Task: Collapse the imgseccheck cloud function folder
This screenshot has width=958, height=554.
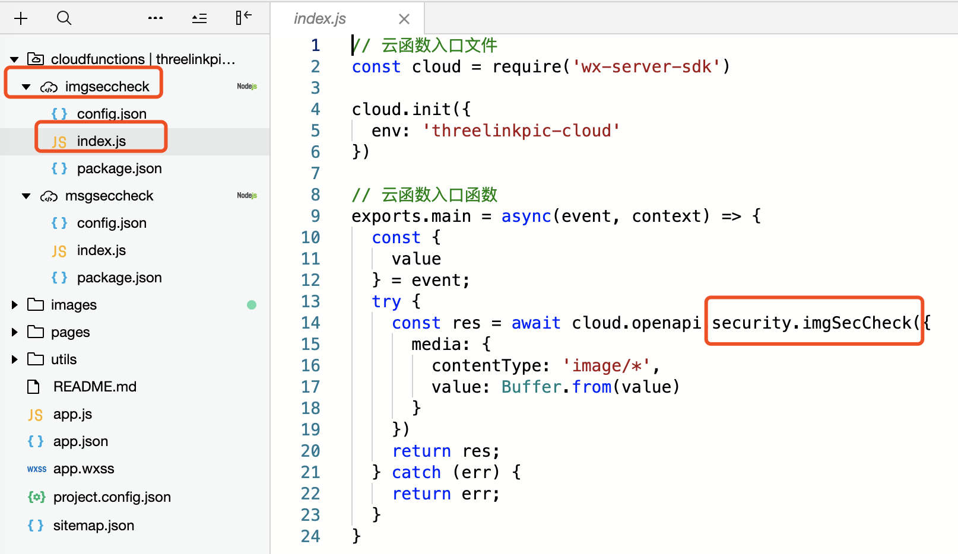Action: [x=26, y=87]
